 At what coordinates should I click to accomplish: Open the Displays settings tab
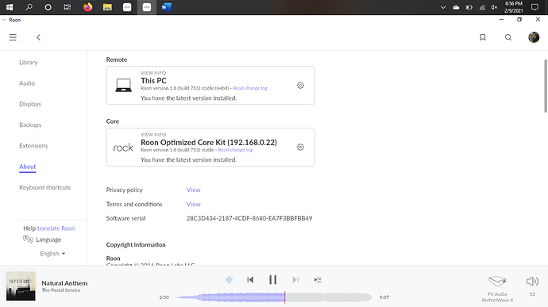pos(30,104)
